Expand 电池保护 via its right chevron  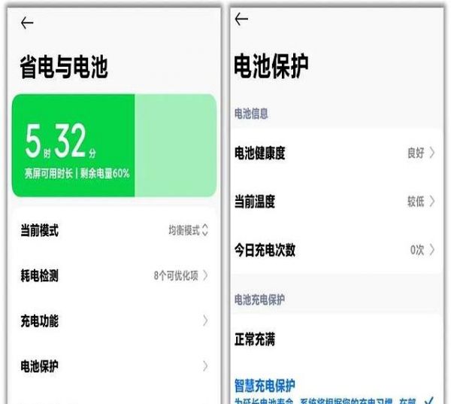point(205,366)
